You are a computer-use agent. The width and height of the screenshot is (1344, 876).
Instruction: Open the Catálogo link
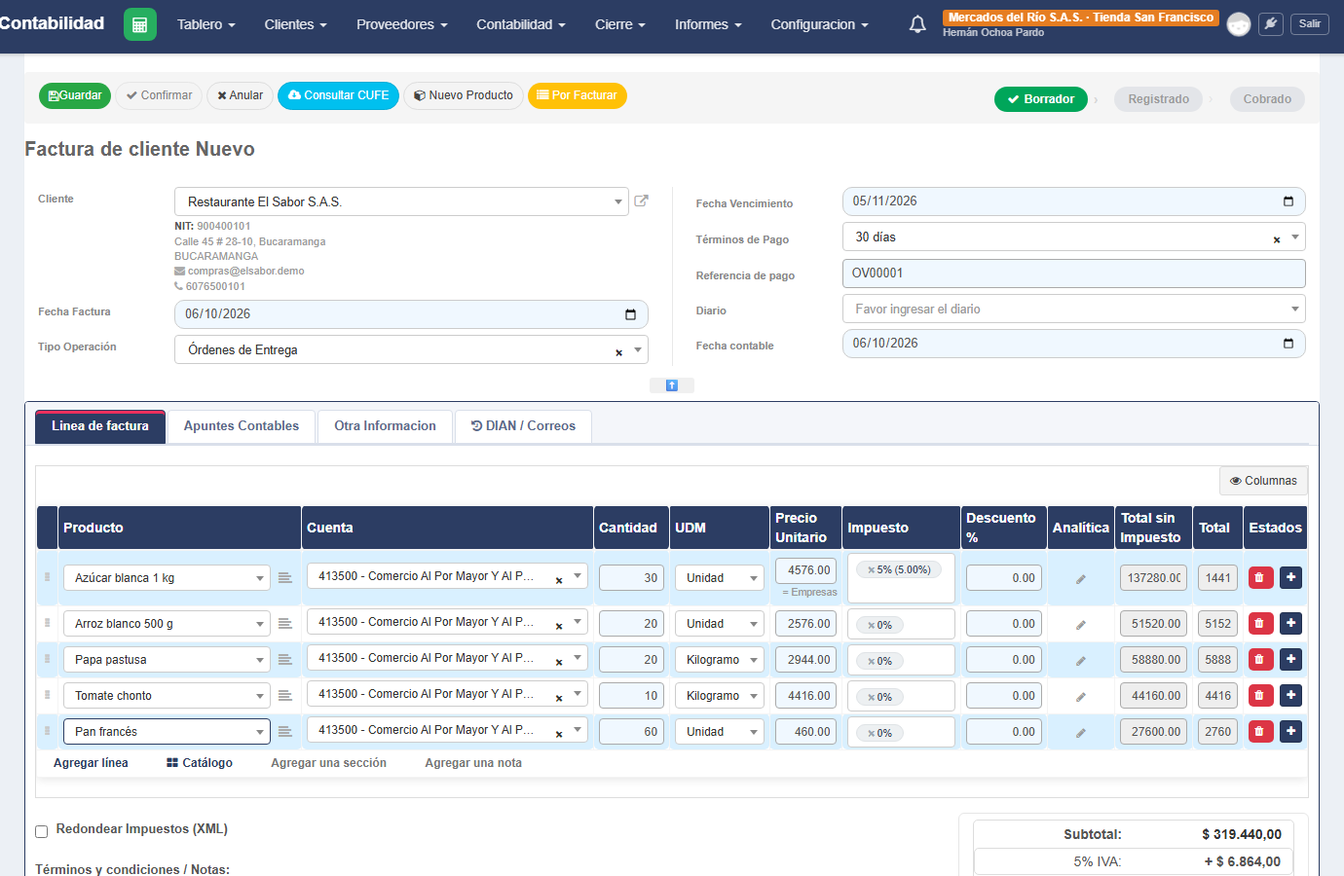coord(199,763)
